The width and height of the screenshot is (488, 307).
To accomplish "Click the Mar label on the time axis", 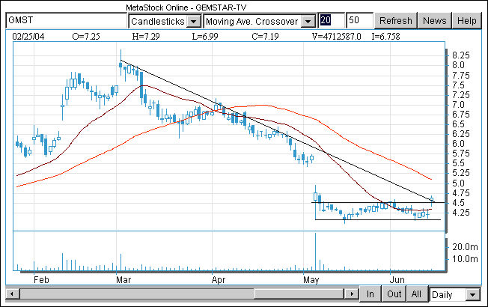I will point(123,279).
